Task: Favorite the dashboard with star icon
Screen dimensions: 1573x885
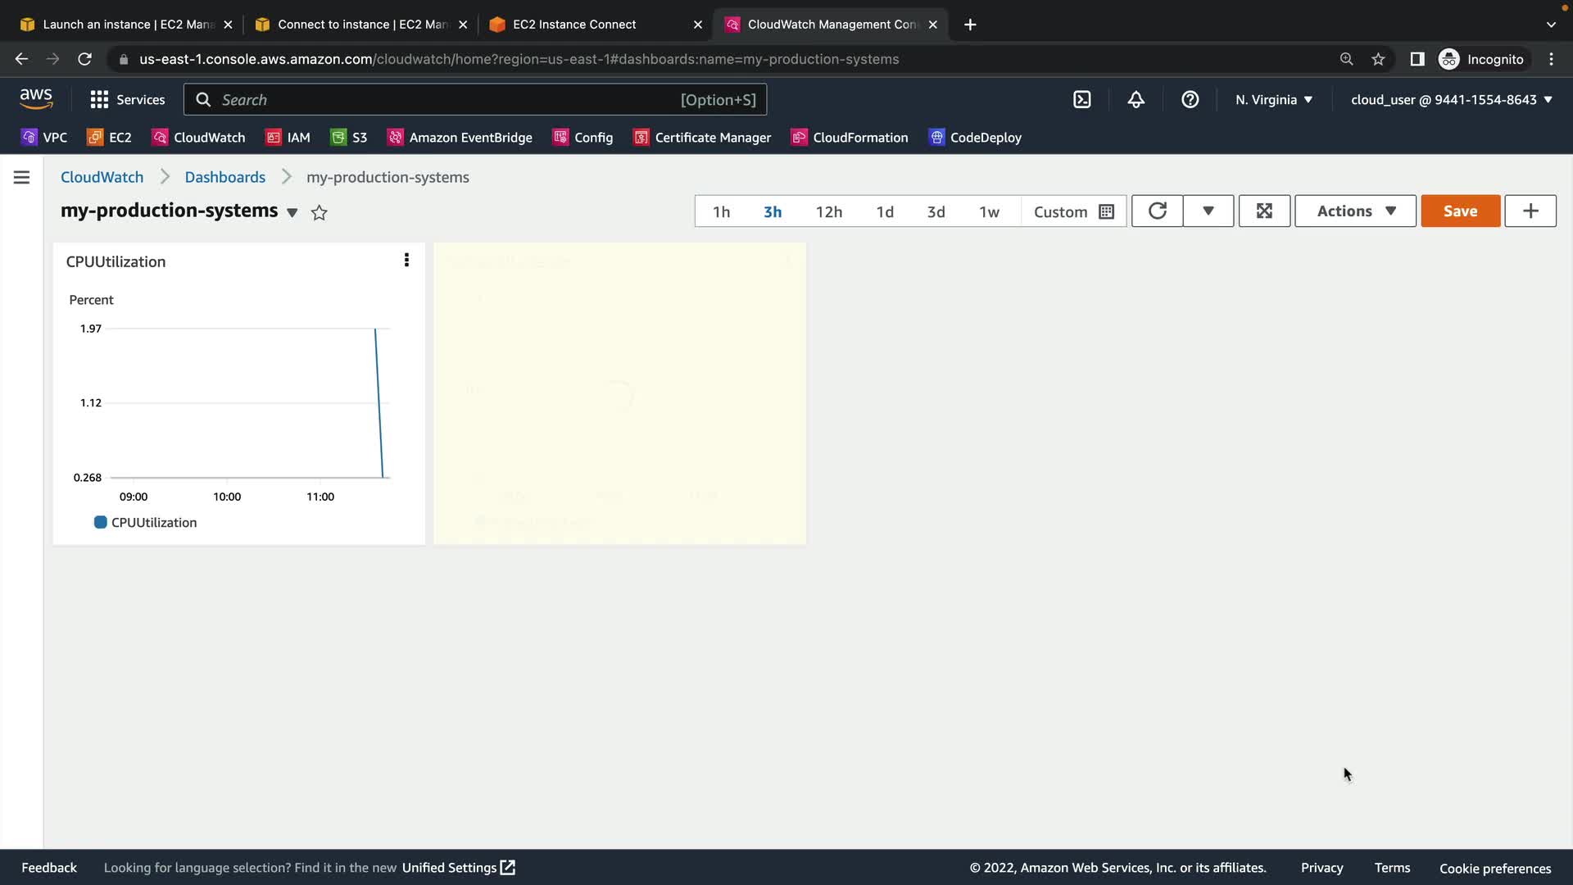Action: pos(320,213)
